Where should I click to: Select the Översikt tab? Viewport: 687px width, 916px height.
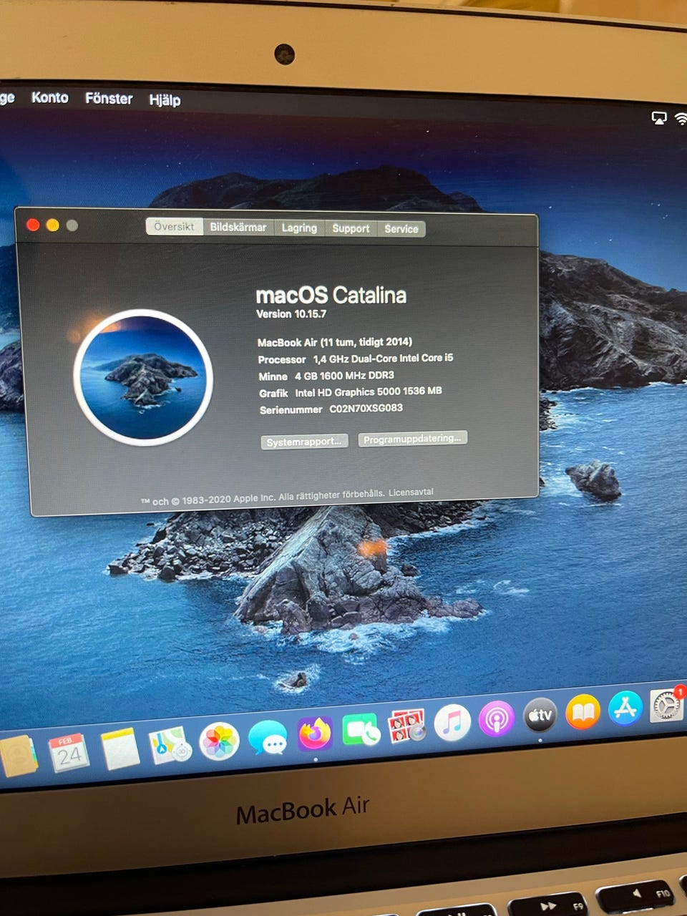(x=174, y=226)
